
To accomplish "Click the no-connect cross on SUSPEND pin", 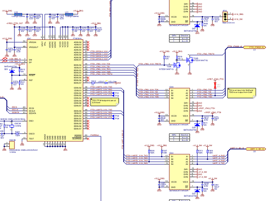I will [x=88, y=139].
